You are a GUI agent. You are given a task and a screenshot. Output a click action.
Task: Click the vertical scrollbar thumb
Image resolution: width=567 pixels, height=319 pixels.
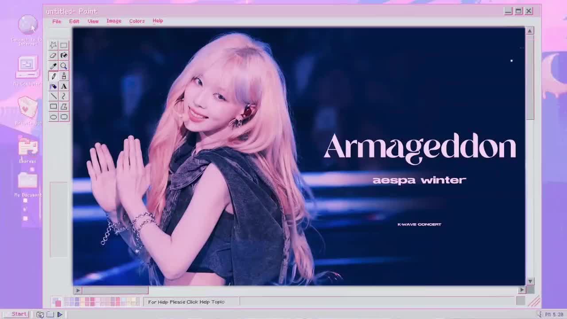click(530, 77)
